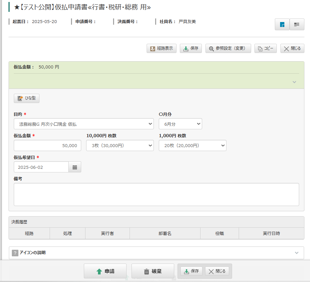Viewport: 310px width, 282px height.
Task: Submit the form with 申請 button
Action: (105, 271)
